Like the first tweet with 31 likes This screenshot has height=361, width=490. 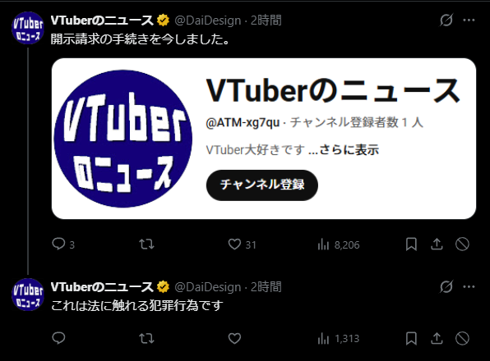point(234,244)
